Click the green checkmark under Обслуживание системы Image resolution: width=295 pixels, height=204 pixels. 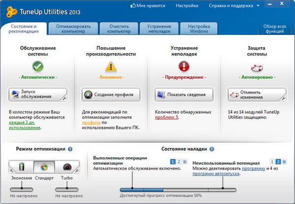point(38,65)
